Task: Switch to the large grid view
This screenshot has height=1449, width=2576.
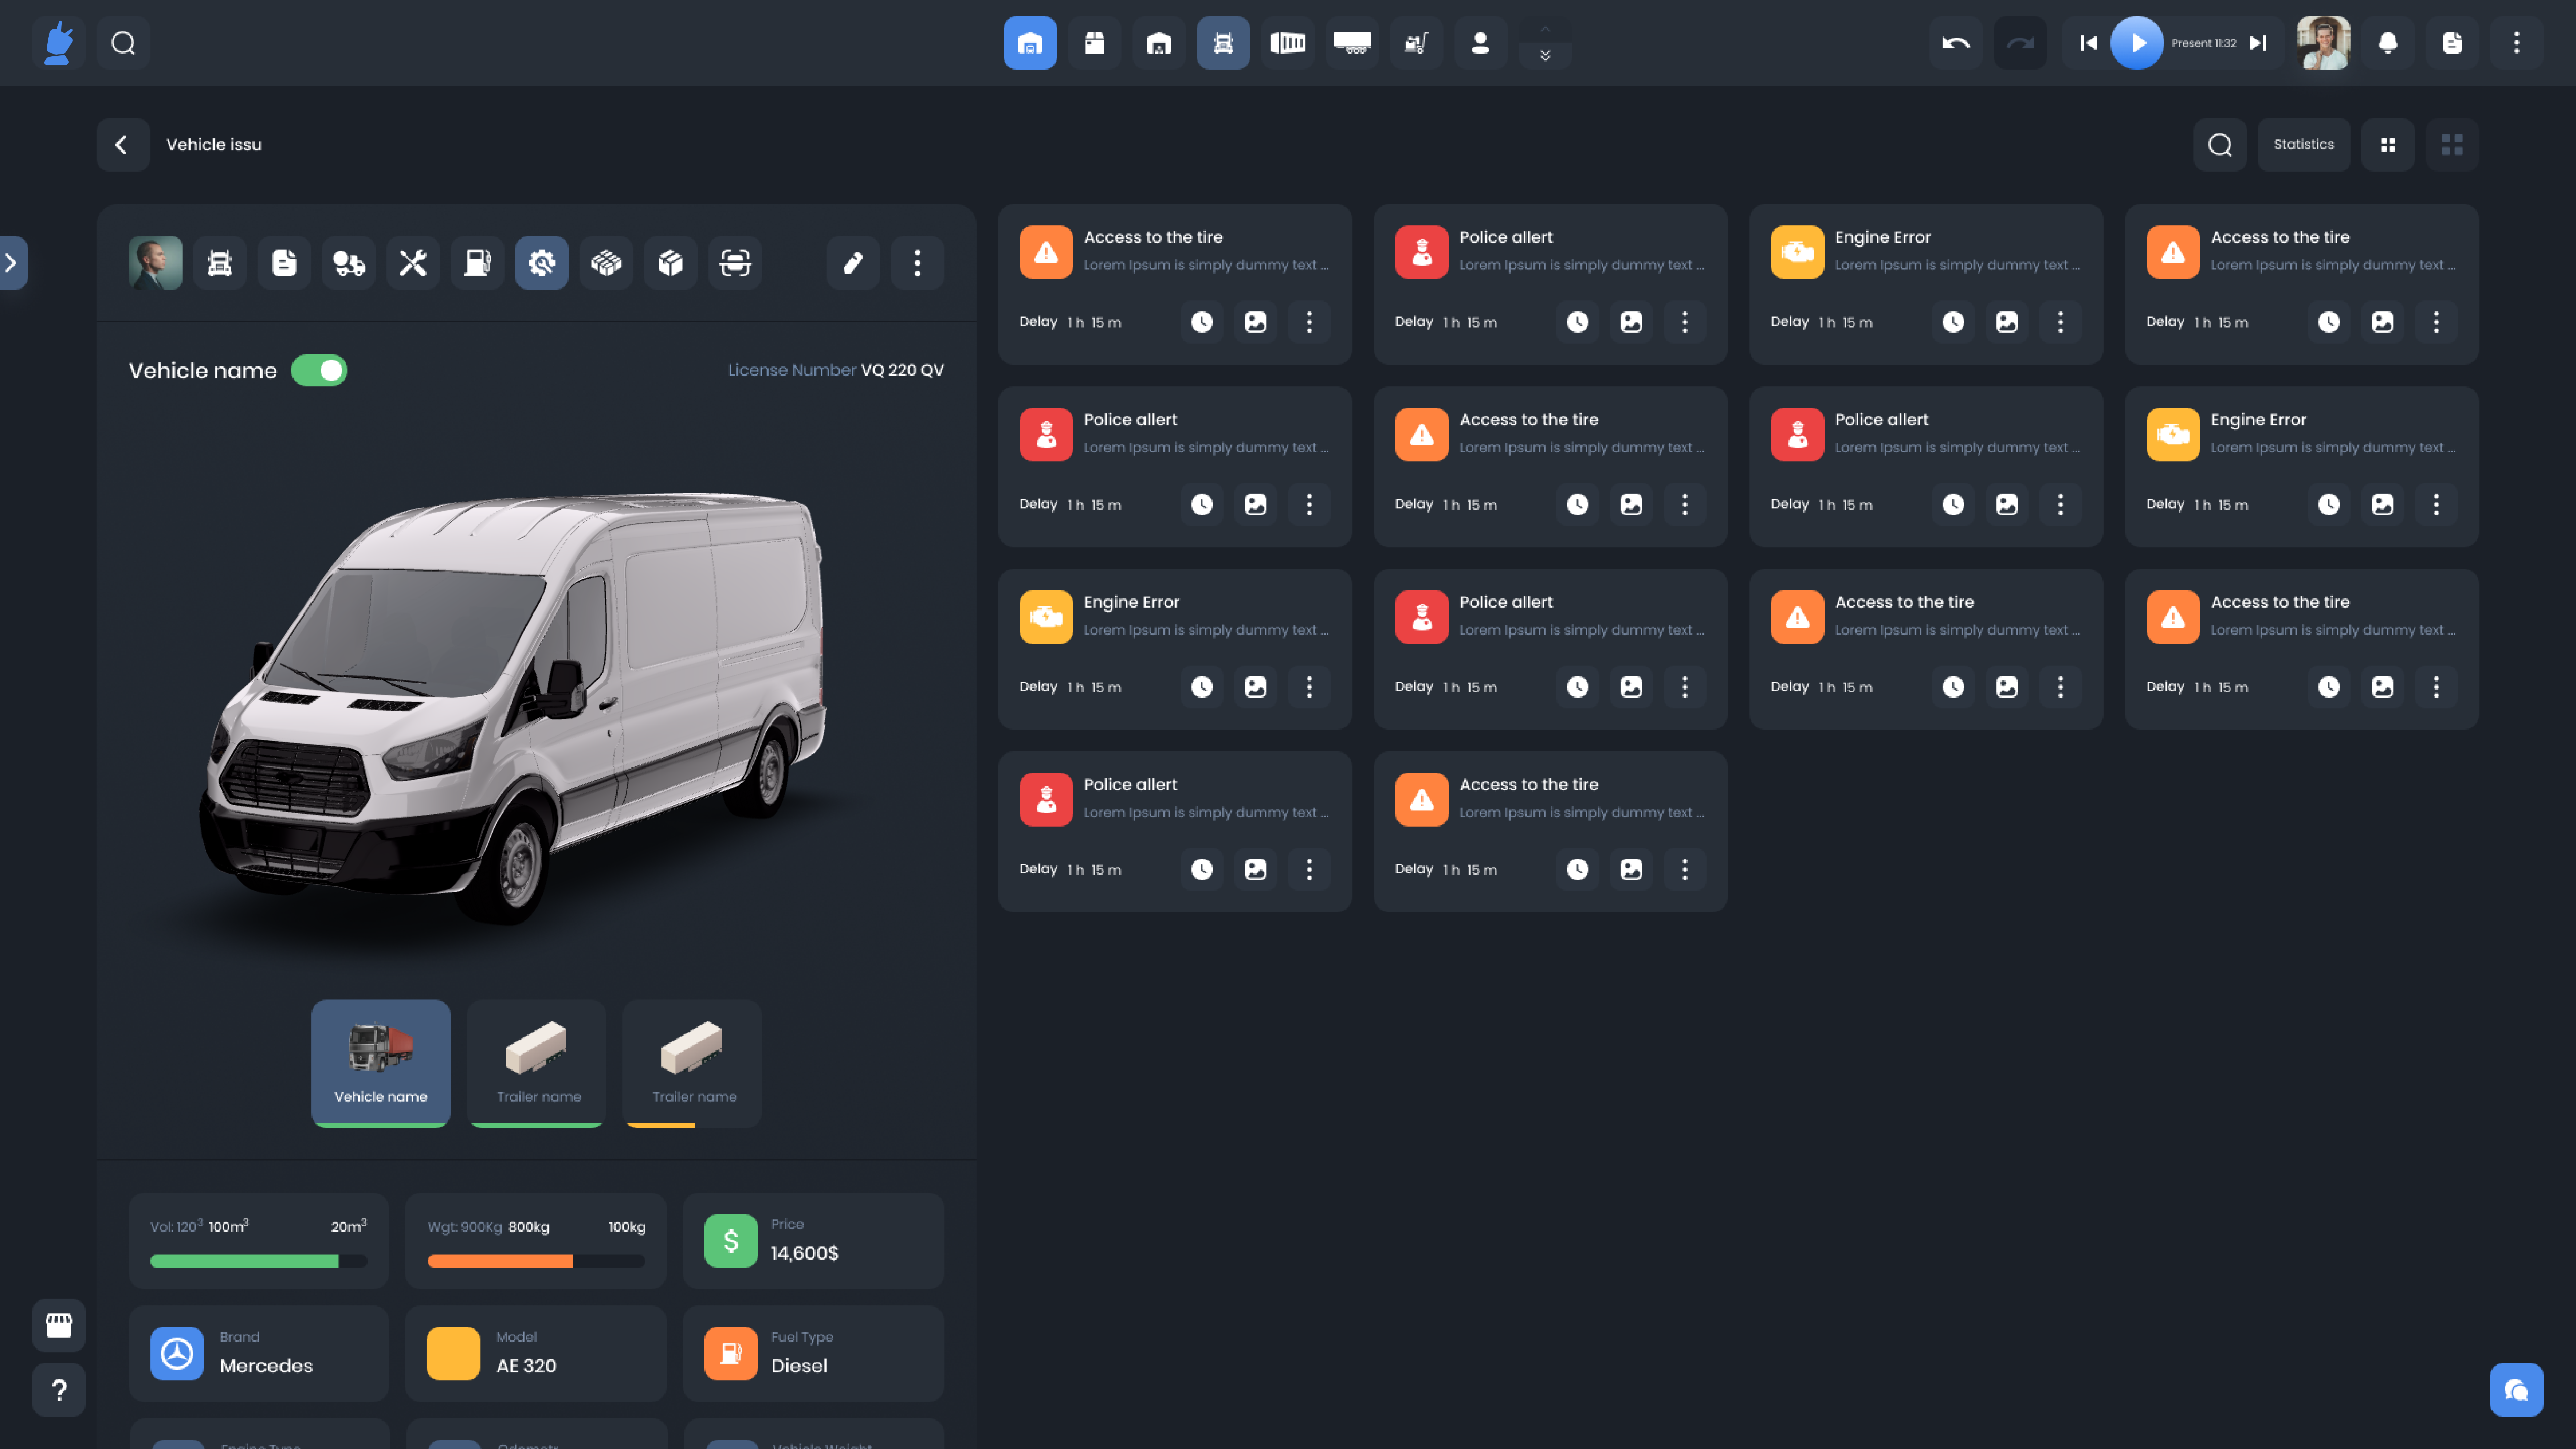Action: [x=2452, y=145]
